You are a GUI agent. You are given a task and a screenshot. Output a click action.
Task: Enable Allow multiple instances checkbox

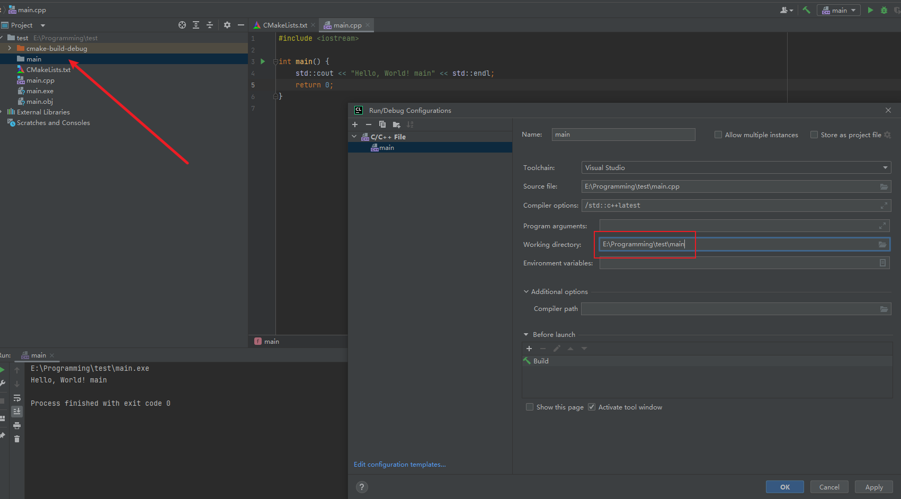[x=718, y=135]
